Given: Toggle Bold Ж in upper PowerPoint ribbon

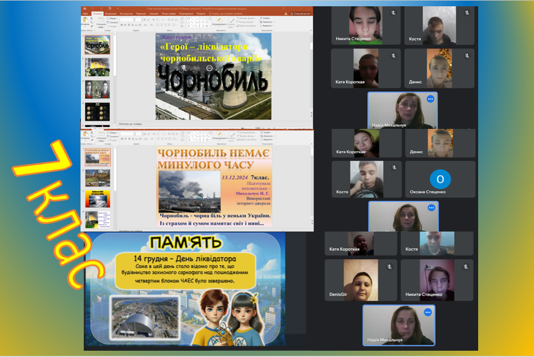Looking at the screenshot, I should pos(121,25).
